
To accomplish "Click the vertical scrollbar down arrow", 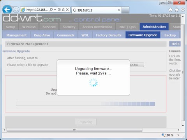I will 183,126.
